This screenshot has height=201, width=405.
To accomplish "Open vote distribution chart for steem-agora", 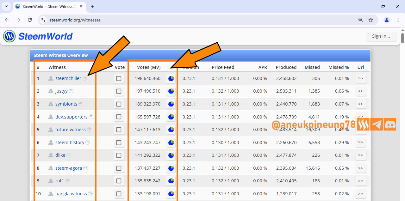I will [x=171, y=168].
